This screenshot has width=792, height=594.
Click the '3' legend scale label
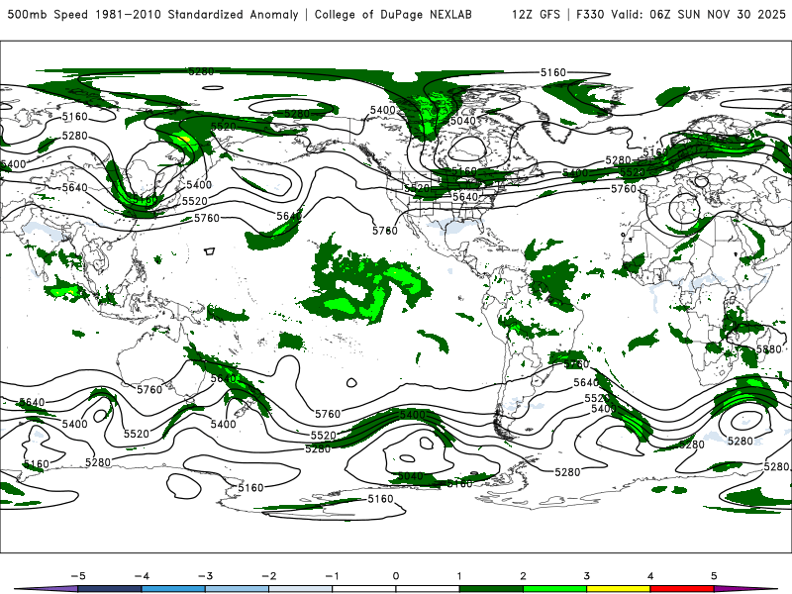(x=587, y=576)
